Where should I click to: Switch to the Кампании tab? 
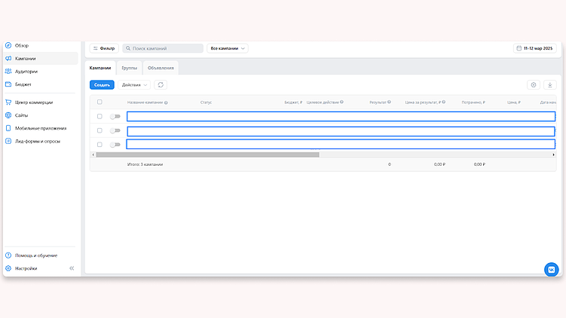coord(100,68)
